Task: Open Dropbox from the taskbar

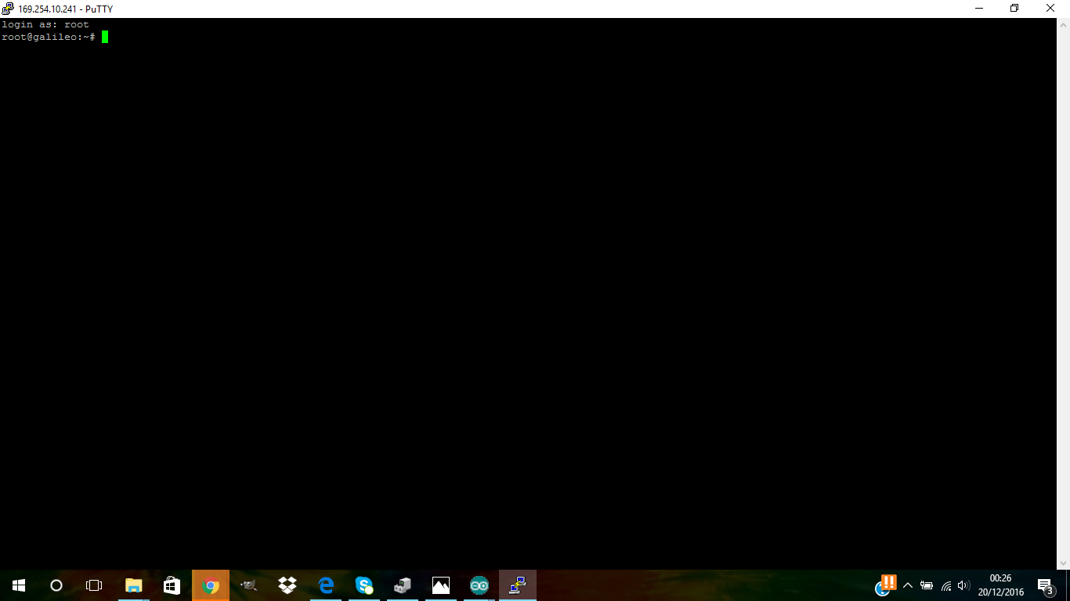Action: tap(287, 585)
